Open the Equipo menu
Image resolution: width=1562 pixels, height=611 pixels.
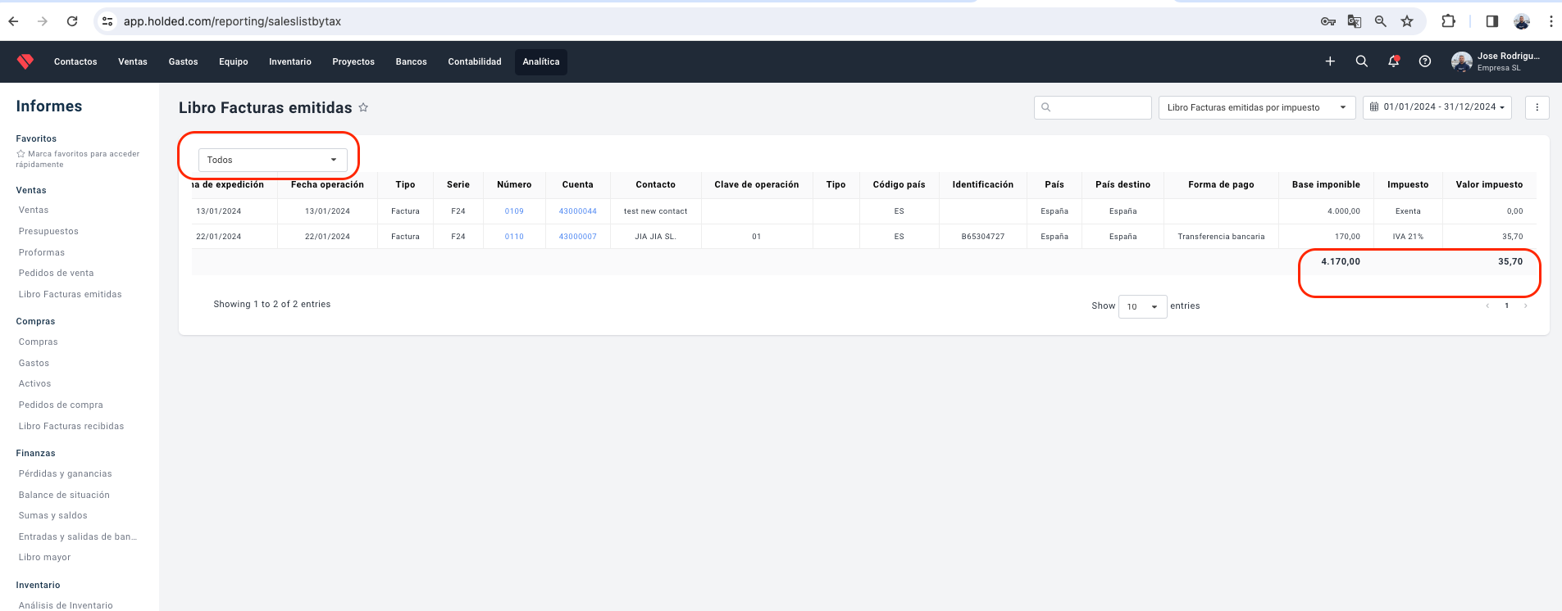click(234, 61)
